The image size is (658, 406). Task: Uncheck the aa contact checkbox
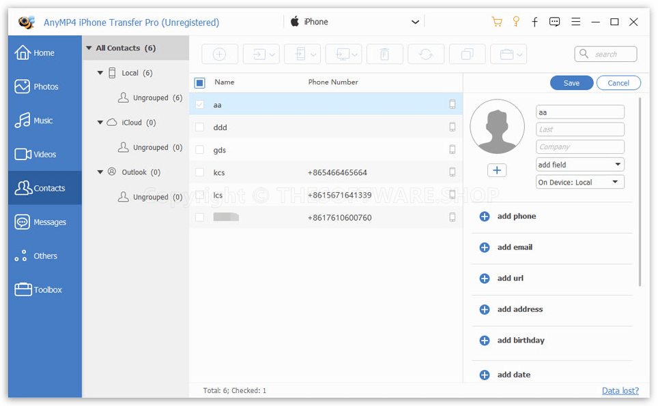tap(200, 105)
